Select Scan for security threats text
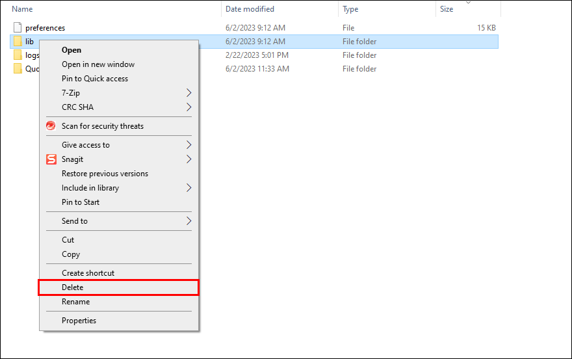Image resolution: width=572 pixels, height=359 pixels. tap(103, 126)
